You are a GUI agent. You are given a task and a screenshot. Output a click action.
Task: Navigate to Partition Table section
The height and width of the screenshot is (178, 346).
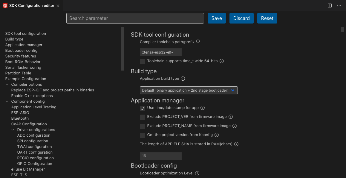pyautogui.click(x=18, y=73)
